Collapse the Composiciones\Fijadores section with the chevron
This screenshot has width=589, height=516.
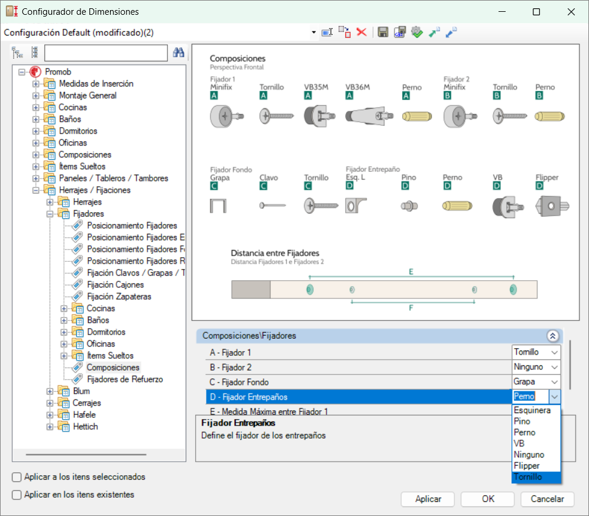pyautogui.click(x=552, y=336)
